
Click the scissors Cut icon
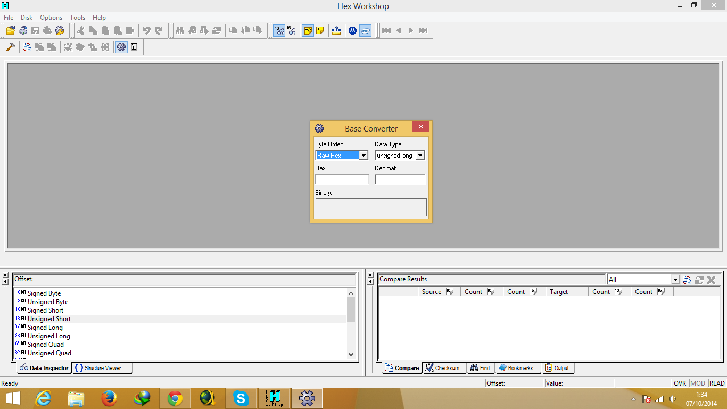pyautogui.click(x=81, y=30)
